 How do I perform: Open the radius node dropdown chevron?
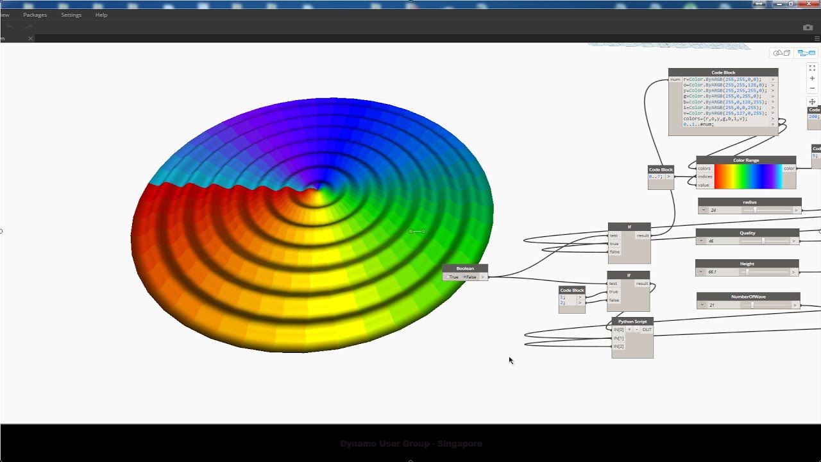tap(703, 209)
